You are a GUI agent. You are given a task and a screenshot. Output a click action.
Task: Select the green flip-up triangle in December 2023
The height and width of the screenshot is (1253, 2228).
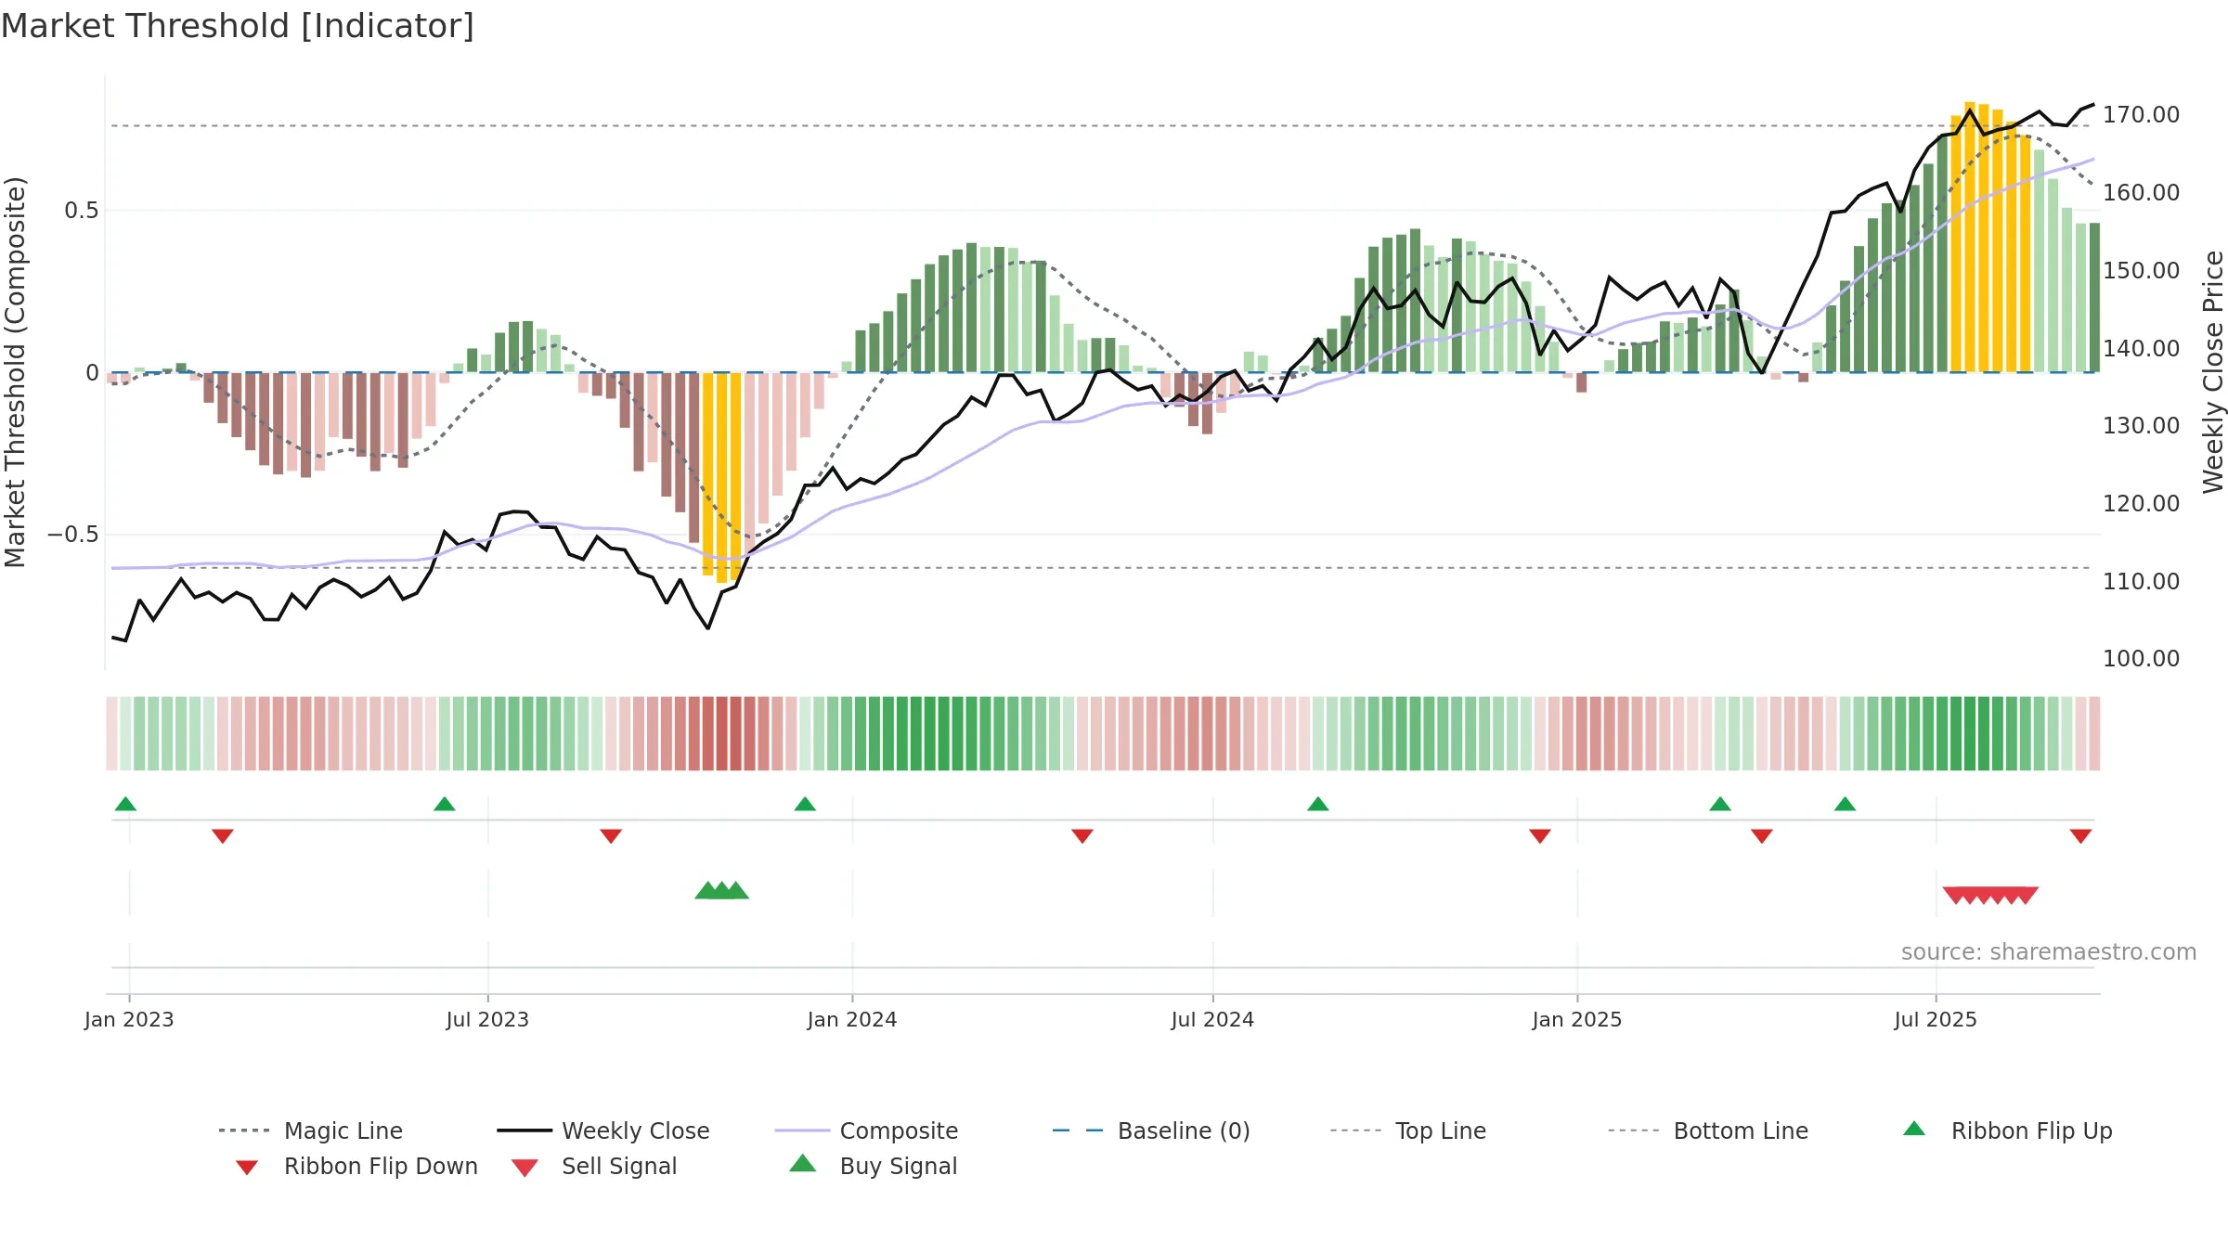pos(805,804)
